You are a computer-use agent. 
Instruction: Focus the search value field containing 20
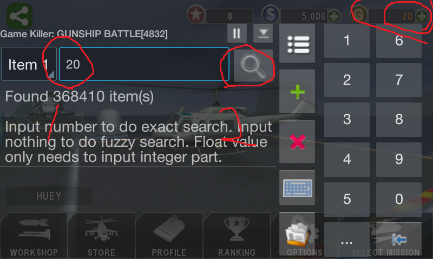[x=144, y=64]
